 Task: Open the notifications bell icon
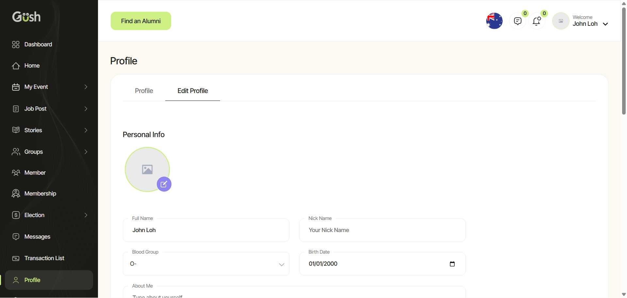click(x=537, y=21)
